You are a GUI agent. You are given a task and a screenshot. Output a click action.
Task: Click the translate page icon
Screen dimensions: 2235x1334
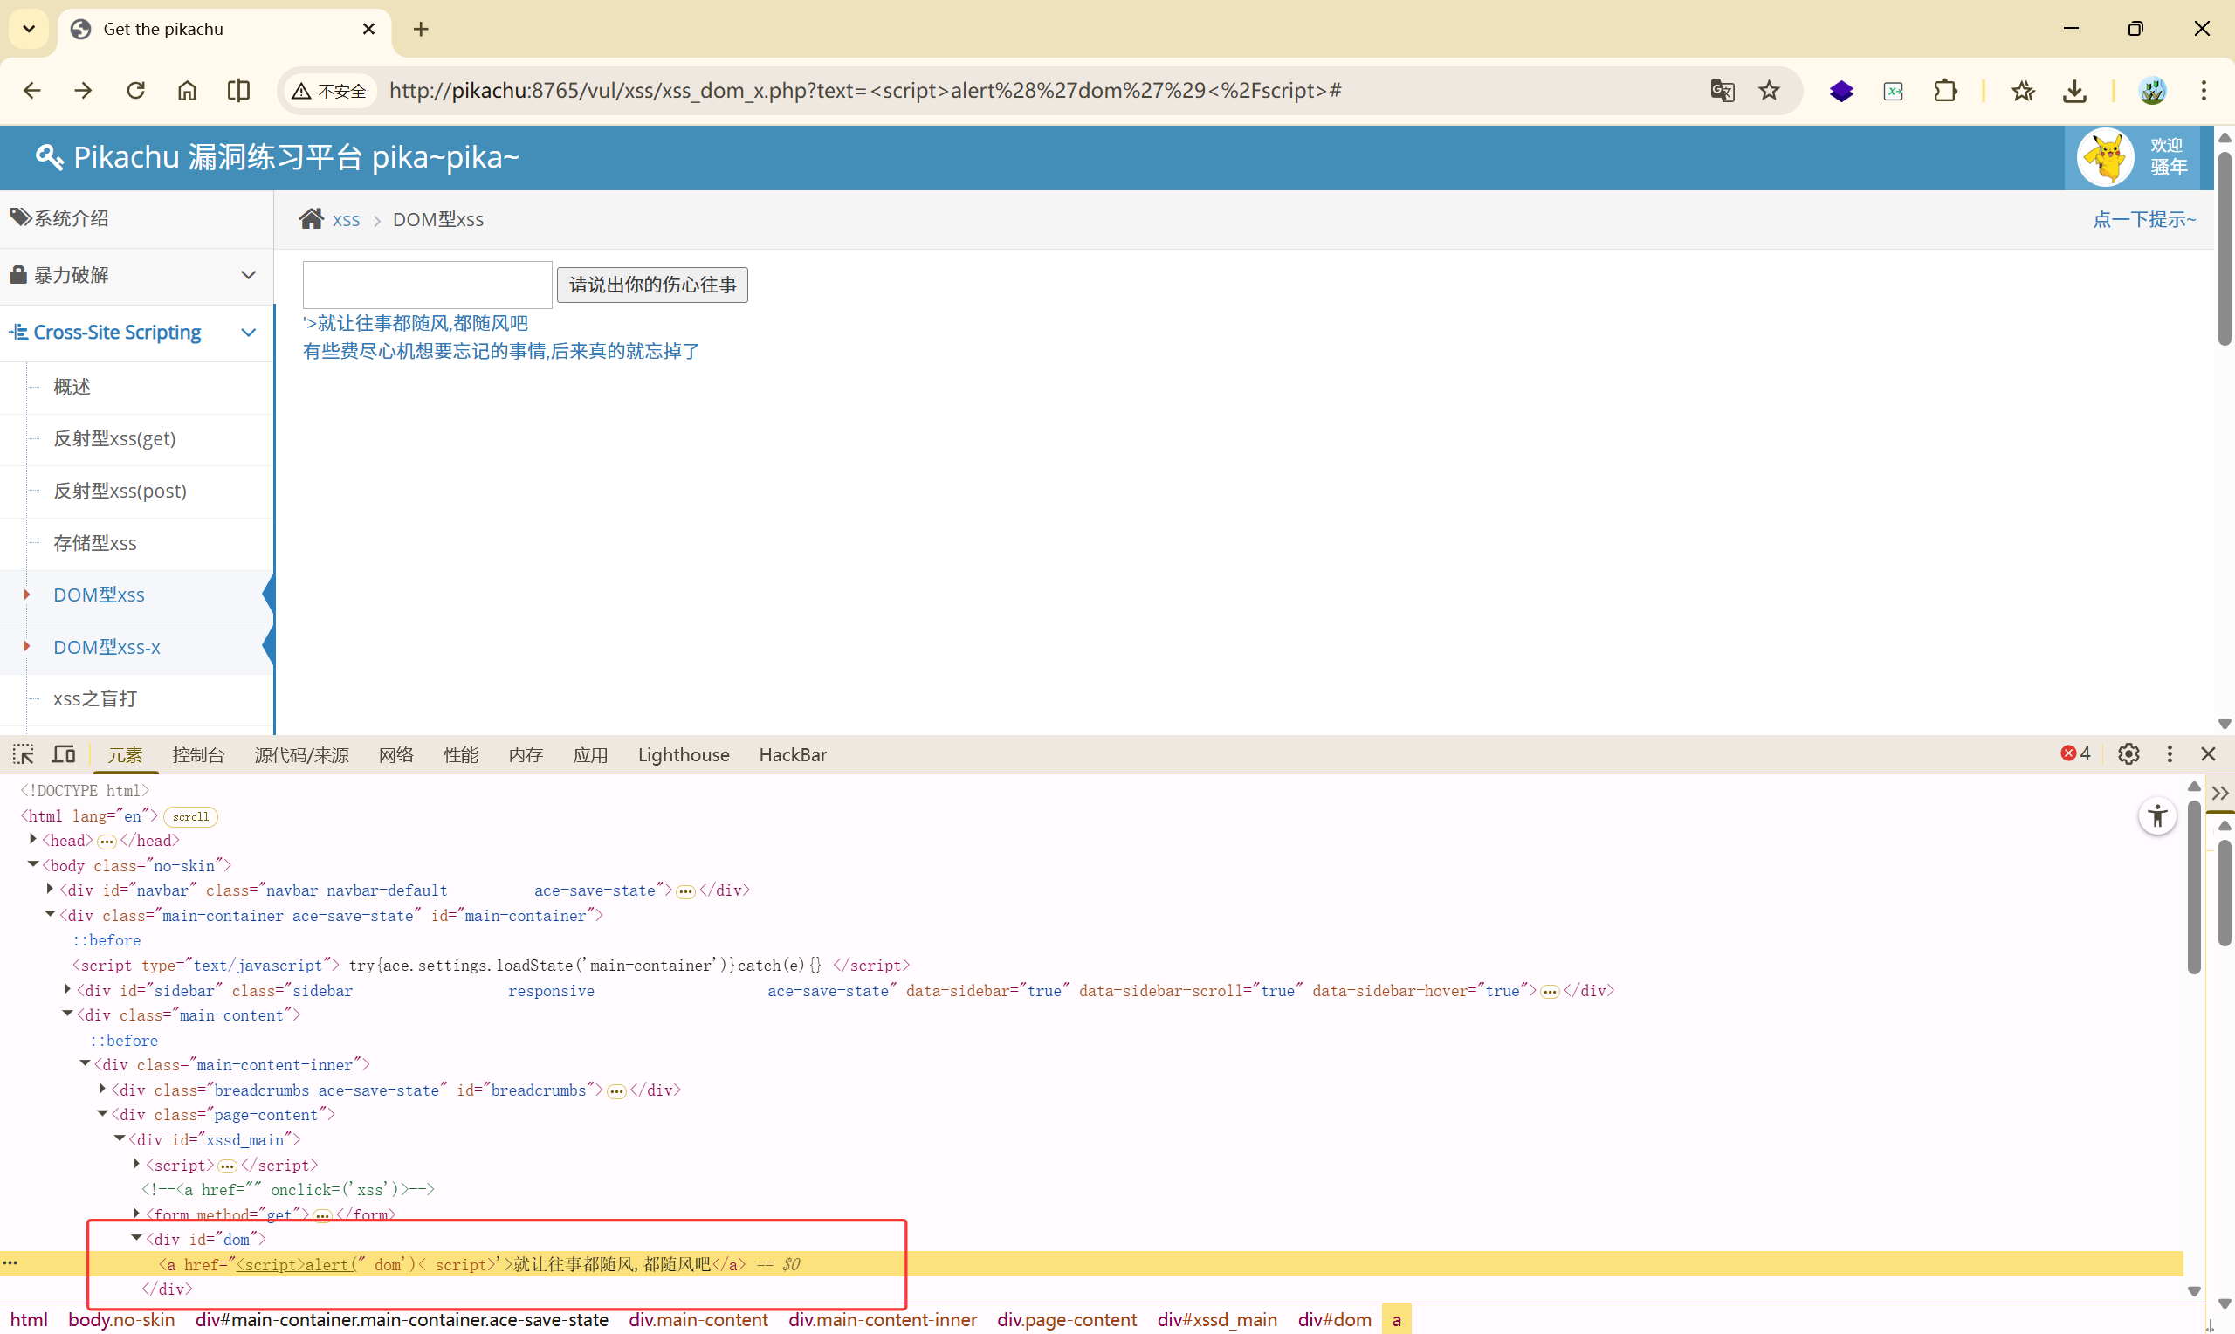tap(1721, 90)
